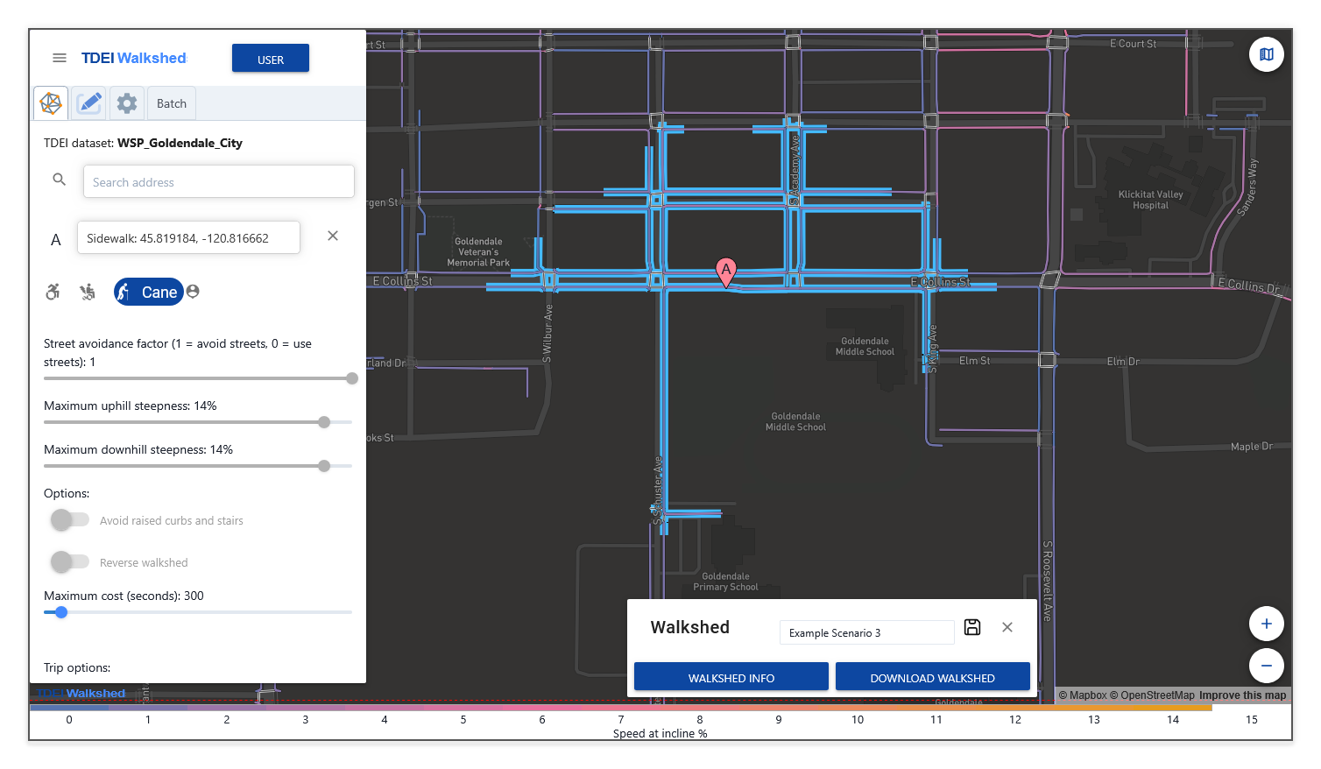
Task: Select the Cane mobility profile
Action: (148, 292)
